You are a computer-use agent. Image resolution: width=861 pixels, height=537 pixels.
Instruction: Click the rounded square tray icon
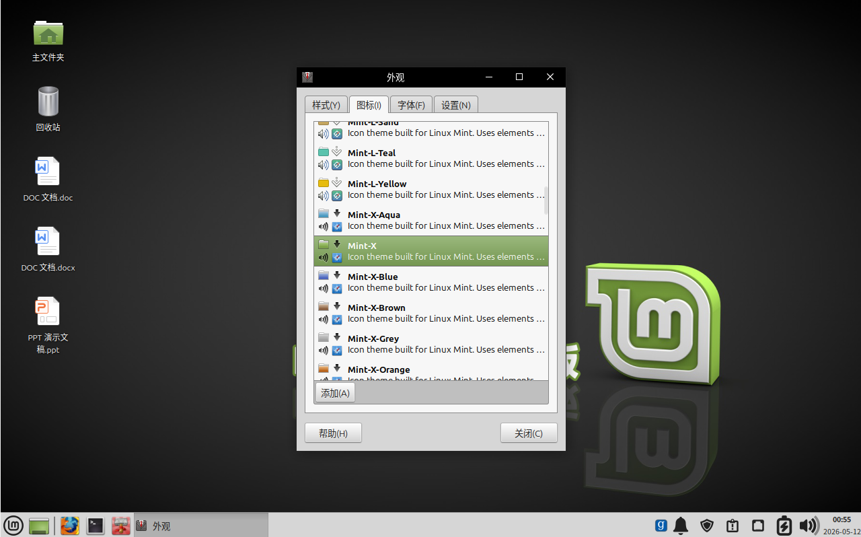click(x=758, y=526)
